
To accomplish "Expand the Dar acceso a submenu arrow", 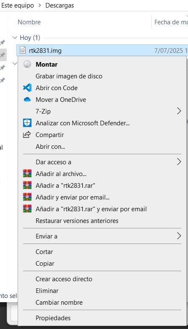I will [179, 162].
